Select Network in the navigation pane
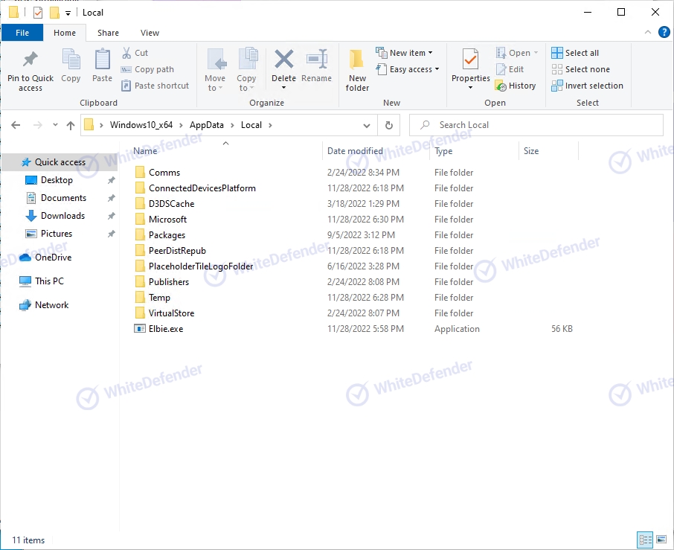The image size is (674, 550). tap(51, 305)
